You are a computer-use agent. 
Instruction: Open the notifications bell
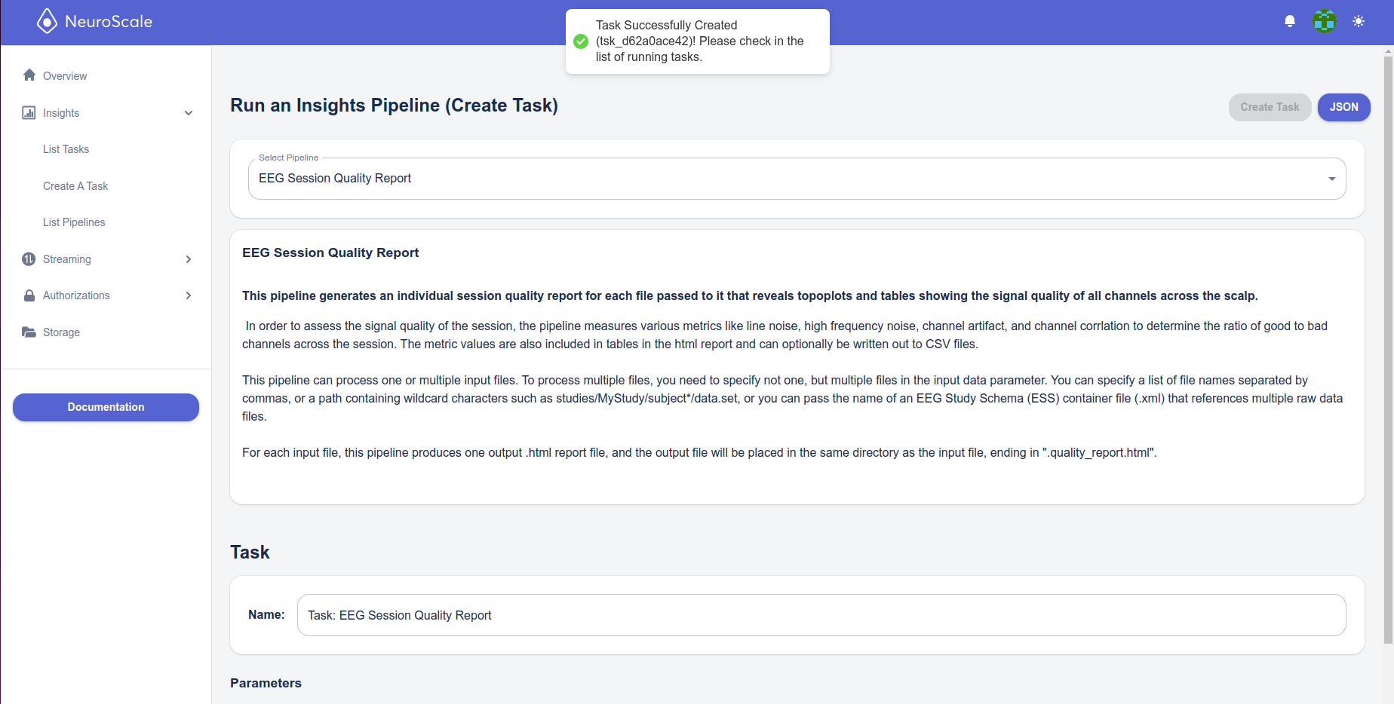(1290, 21)
